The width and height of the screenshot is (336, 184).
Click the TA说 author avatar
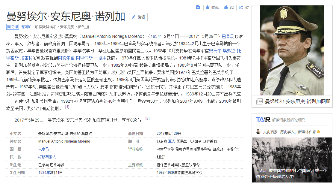(258, 131)
